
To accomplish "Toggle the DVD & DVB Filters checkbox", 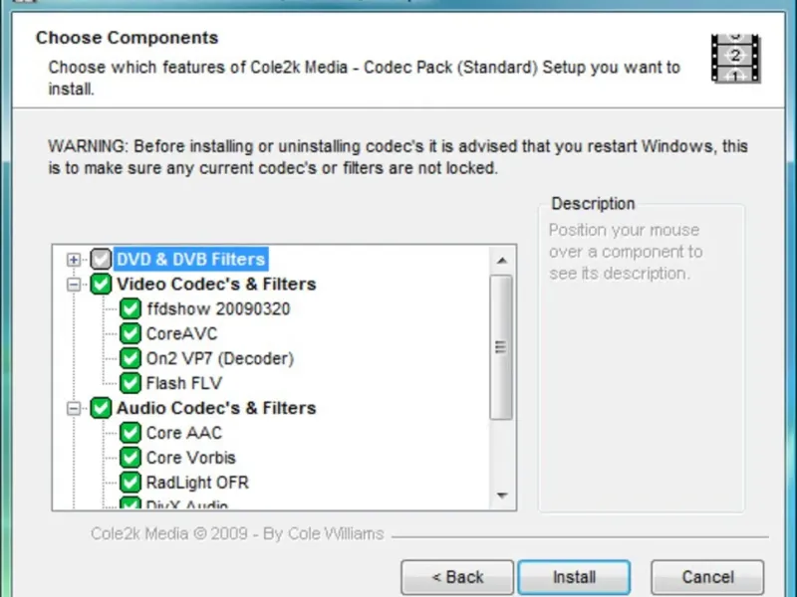I will (102, 260).
